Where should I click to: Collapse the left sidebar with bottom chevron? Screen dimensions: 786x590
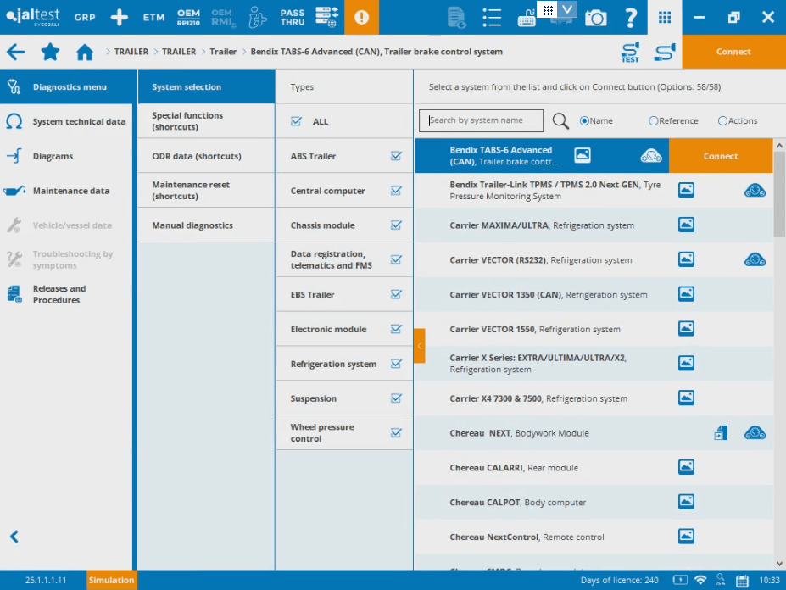pyautogui.click(x=14, y=537)
